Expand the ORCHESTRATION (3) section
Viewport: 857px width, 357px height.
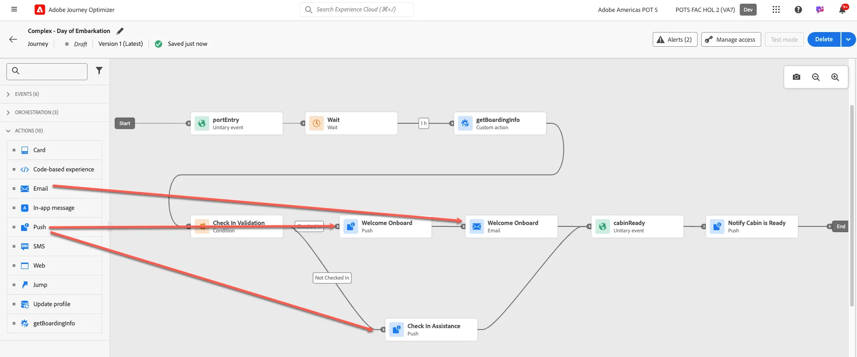[x=55, y=112]
